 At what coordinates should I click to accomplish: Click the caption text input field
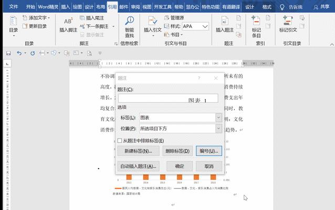tap(168, 98)
